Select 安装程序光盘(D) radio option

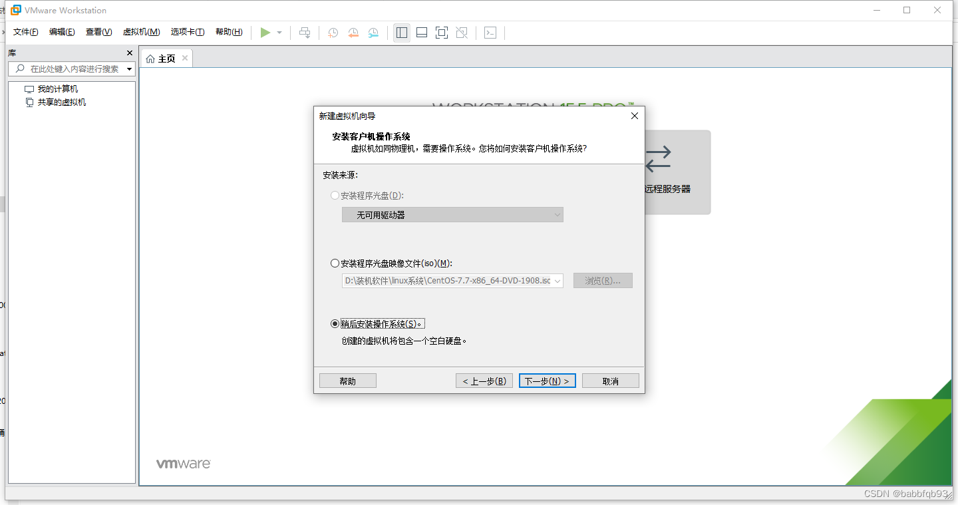[335, 196]
